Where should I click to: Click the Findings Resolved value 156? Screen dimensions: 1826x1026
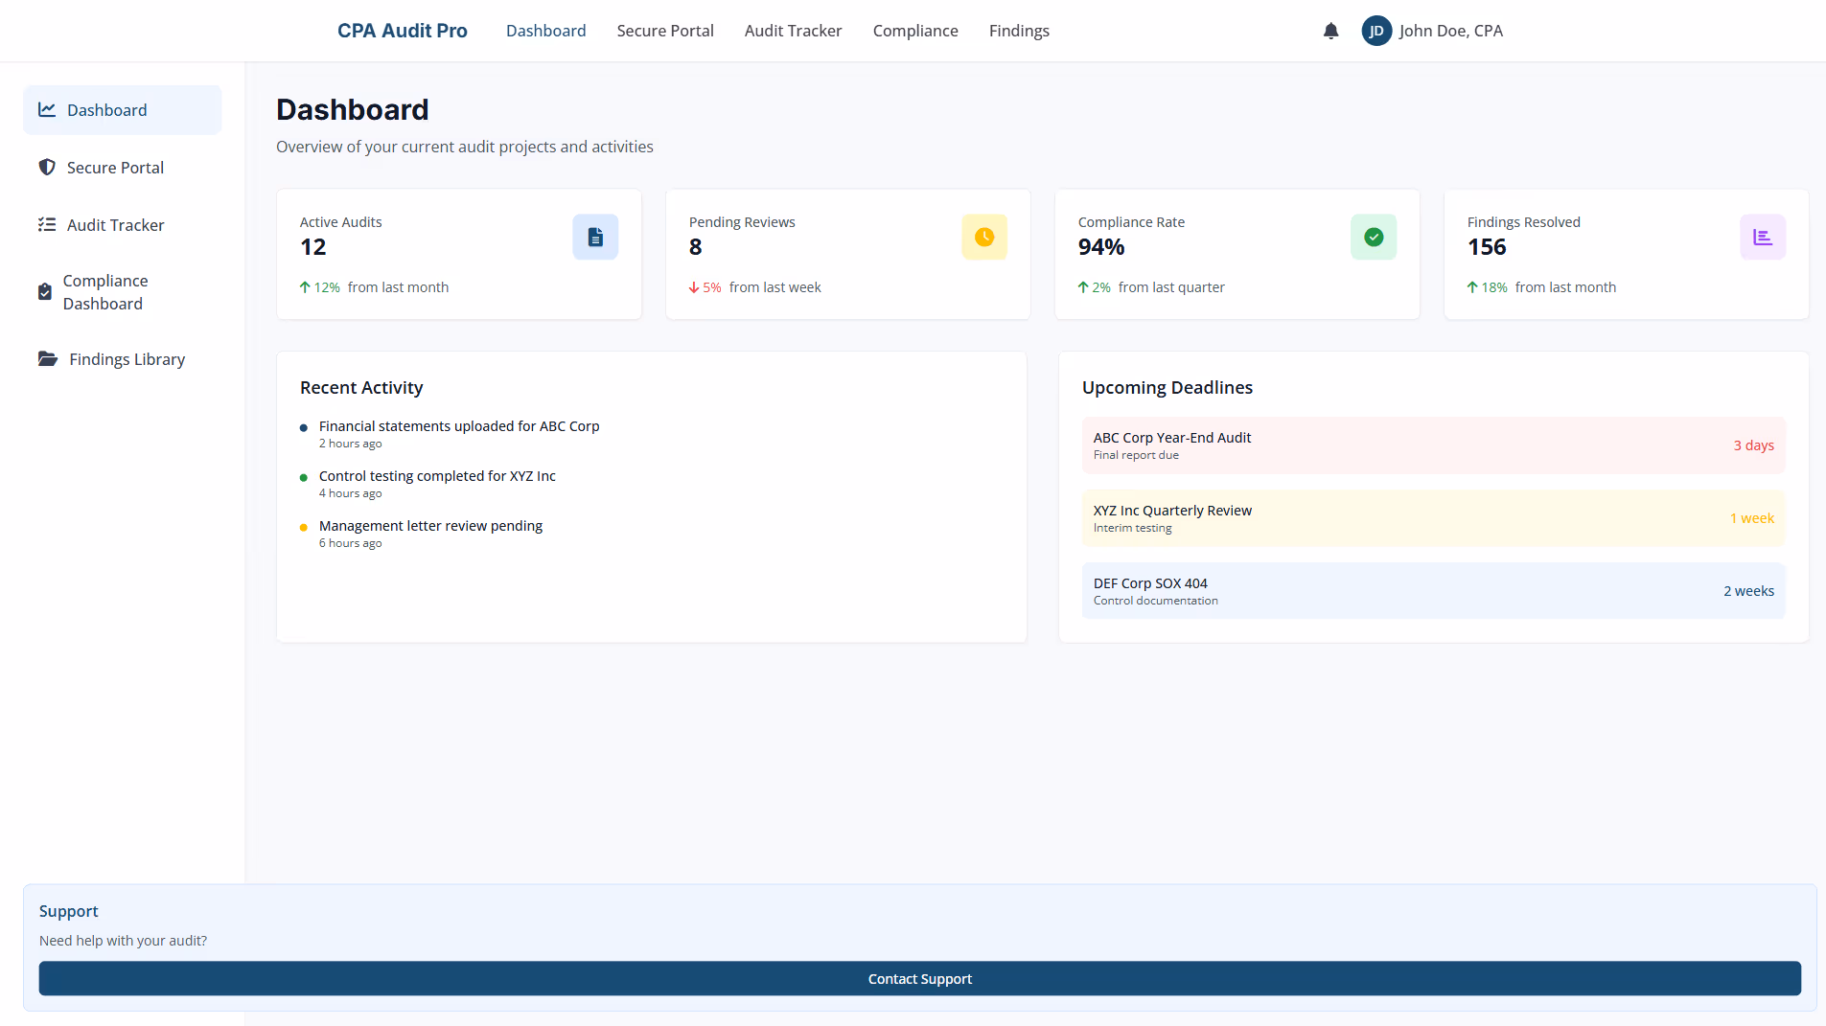click(1487, 246)
